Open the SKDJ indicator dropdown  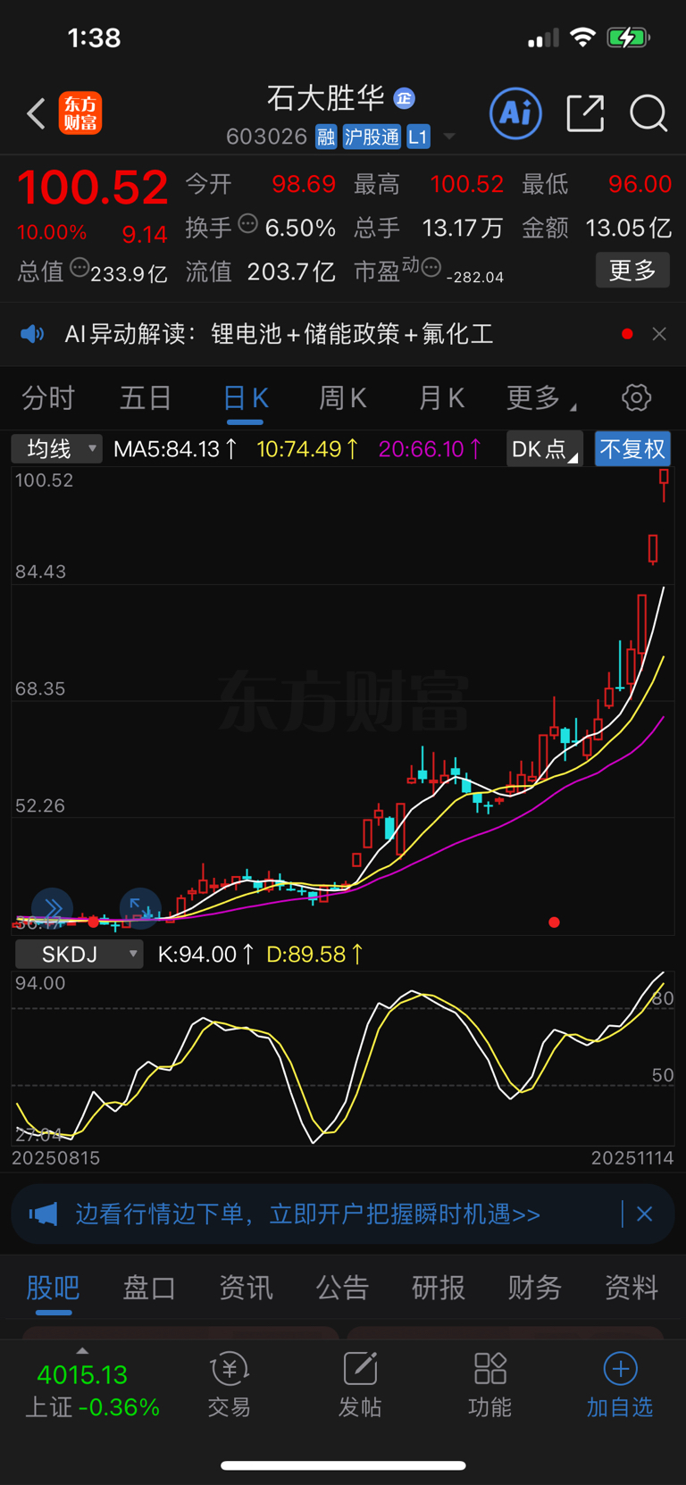point(79,954)
